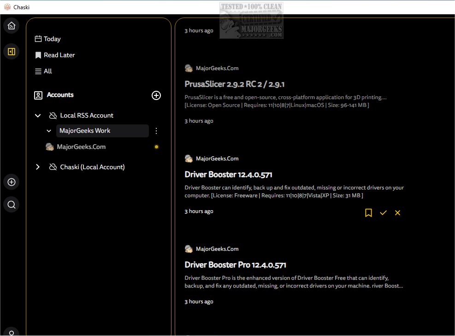Select Chaski (Local Account)
The width and height of the screenshot is (455, 336).
[92, 167]
